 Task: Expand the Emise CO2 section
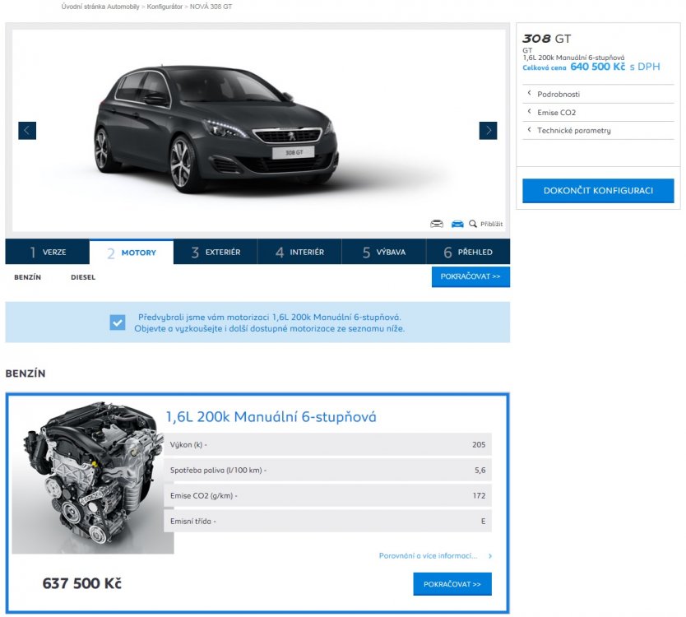pyautogui.click(x=598, y=113)
